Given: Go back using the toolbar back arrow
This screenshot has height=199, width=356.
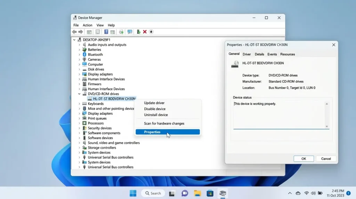Looking at the screenshot, I should [74, 32].
